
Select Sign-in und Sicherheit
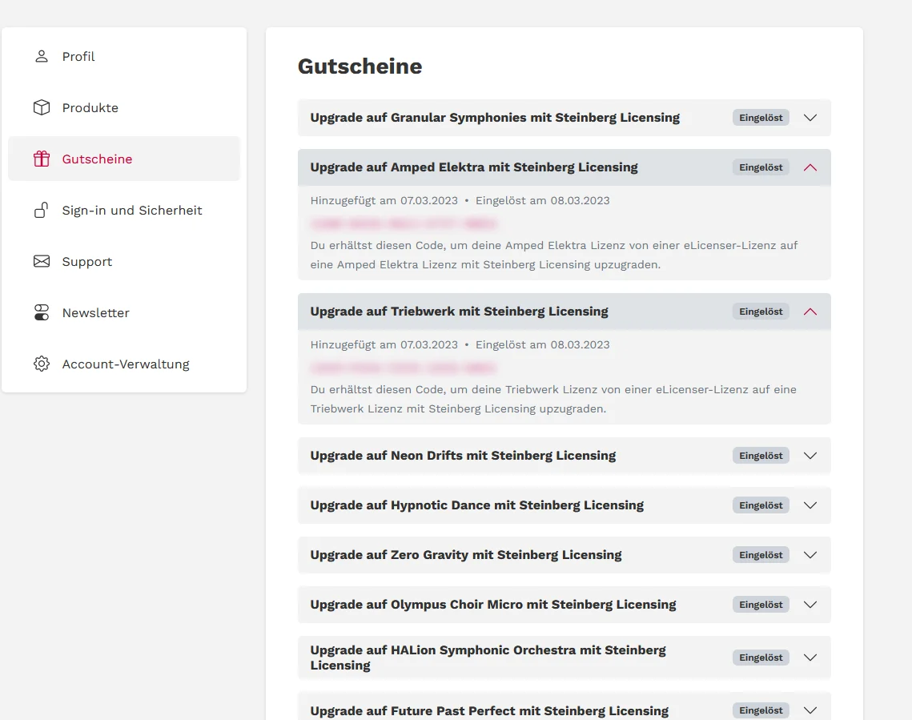pyautogui.click(x=124, y=210)
